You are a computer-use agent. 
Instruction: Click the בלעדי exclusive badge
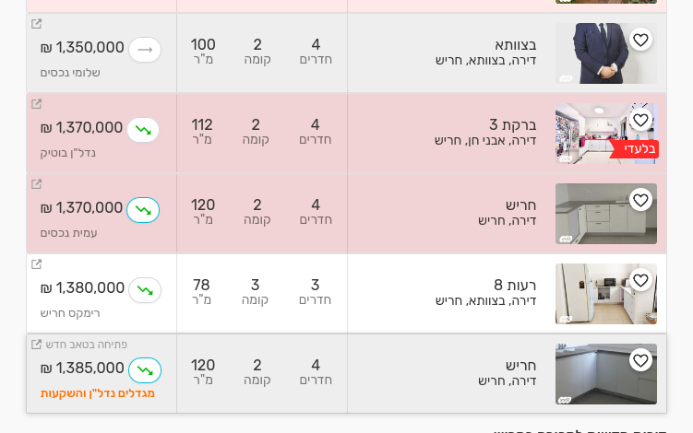click(x=637, y=149)
